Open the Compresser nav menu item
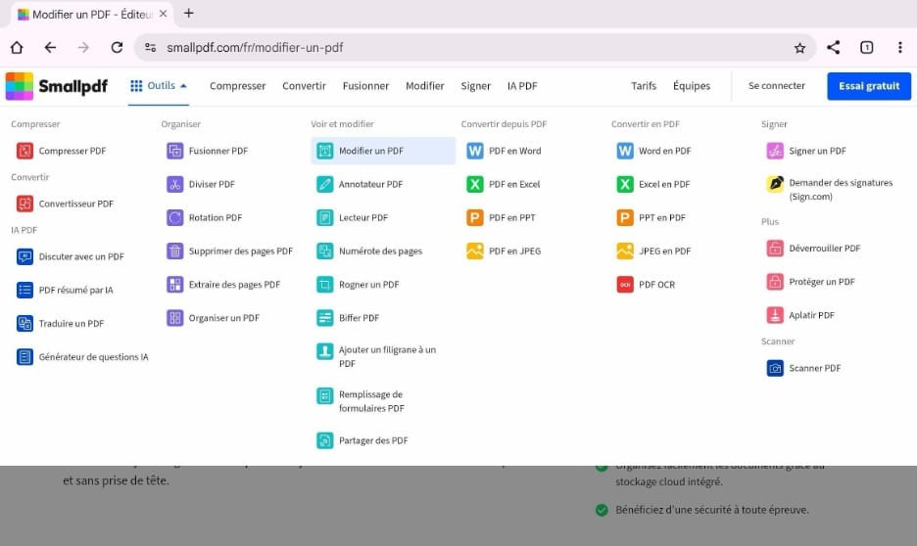Image resolution: width=917 pixels, height=546 pixels. tap(237, 86)
